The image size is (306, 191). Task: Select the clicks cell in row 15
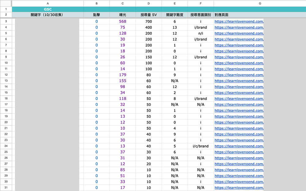pos(97,93)
